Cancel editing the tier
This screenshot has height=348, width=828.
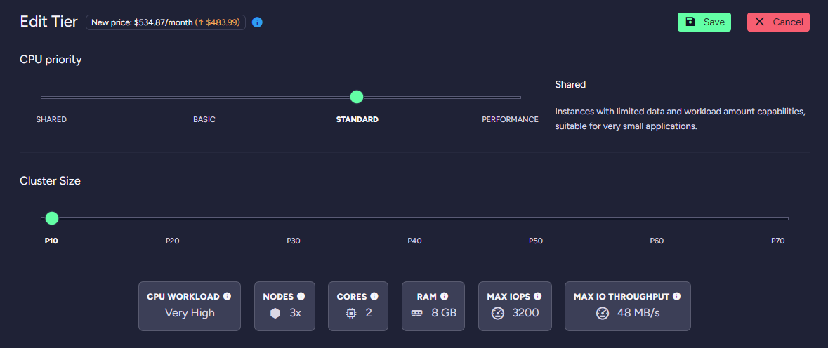tap(778, 22)
